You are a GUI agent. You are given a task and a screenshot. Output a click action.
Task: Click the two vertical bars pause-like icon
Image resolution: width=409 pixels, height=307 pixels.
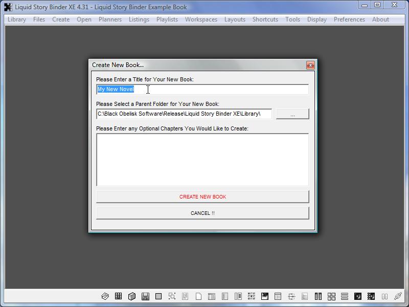[x=384, y=296]
